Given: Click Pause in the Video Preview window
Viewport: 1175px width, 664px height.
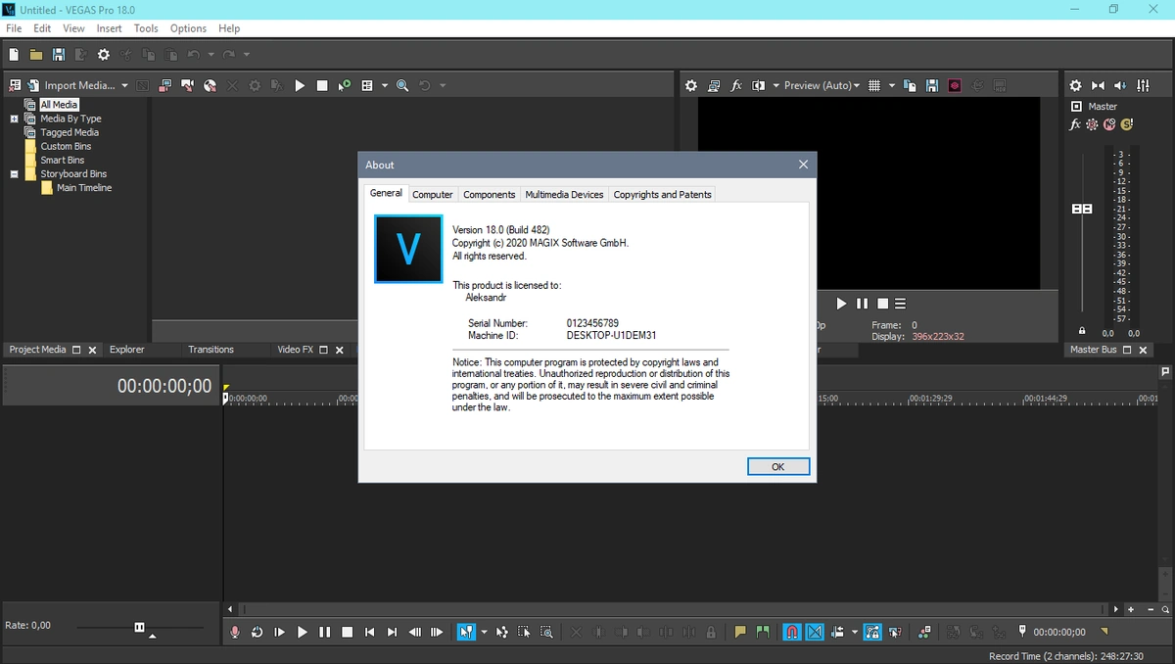Looking at the screenshot, I should point(862,304).
